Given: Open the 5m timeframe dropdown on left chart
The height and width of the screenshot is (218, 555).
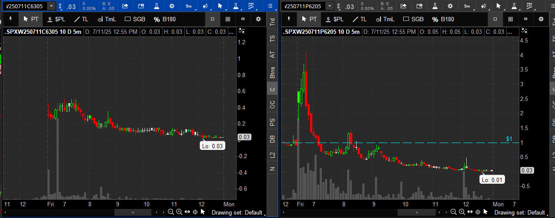Looking at the screenshot, I should tap(188, 6).
